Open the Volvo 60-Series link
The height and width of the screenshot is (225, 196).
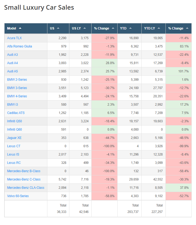click(18, 196)
